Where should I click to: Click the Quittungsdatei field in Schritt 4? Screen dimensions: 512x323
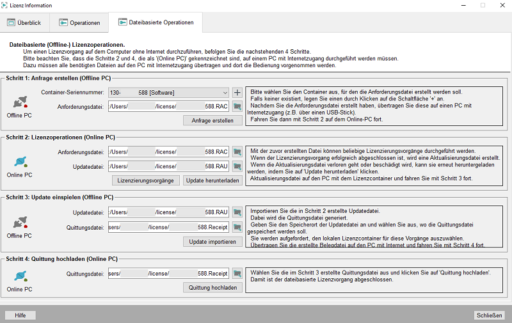pyautogui.click(x=168, y=273)
